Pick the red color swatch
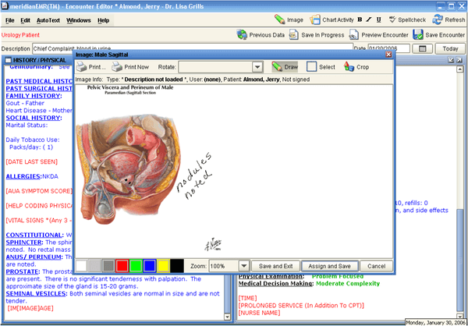This screenshot has width=468, height=326. 121,266
